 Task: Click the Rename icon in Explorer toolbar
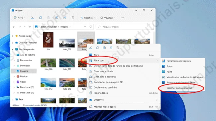(x=56, y=18)
